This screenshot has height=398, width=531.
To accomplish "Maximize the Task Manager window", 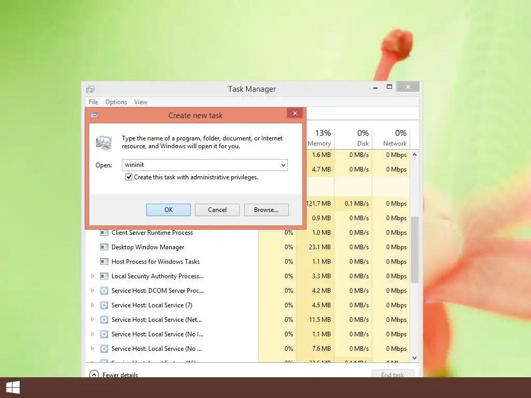I will (389, 87).
